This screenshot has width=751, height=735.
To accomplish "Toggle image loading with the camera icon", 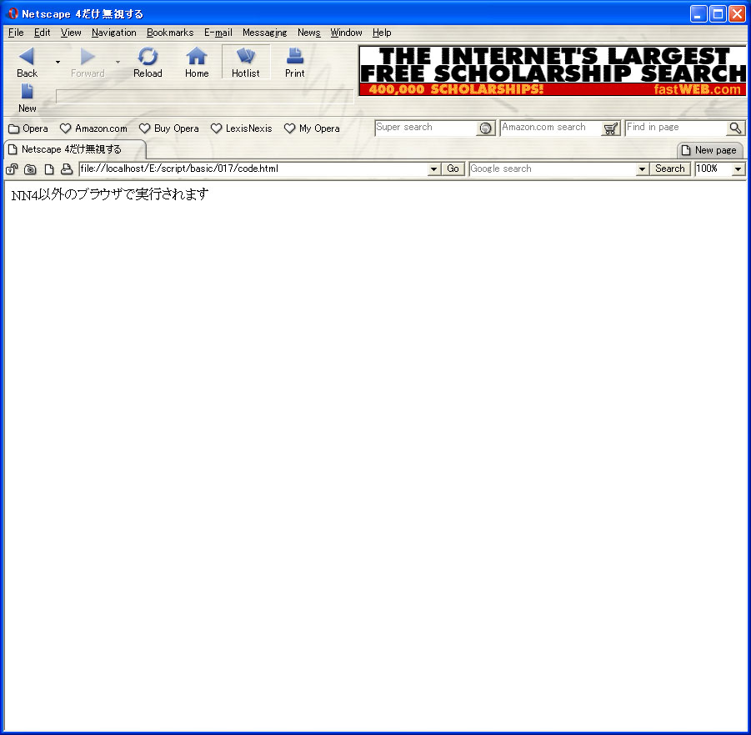I will [x=30, y=169].
